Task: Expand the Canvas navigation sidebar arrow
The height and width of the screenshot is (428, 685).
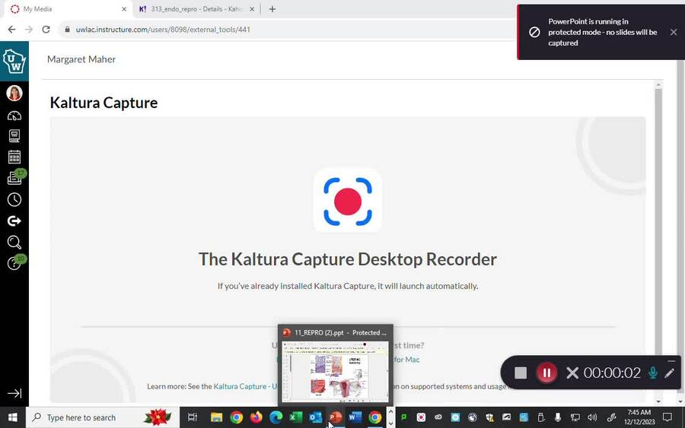Action: tap(14, 394)
